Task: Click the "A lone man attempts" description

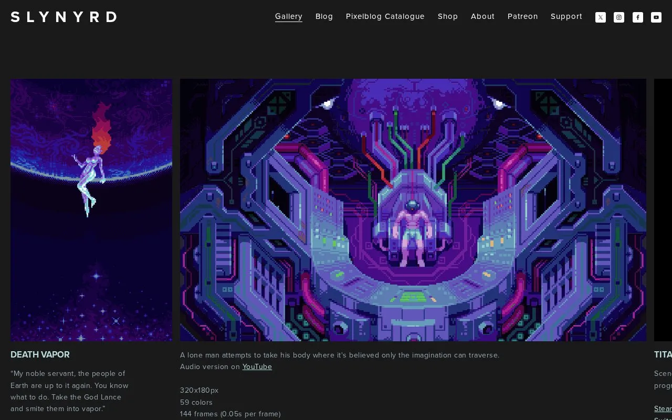Action: point(340,355)
